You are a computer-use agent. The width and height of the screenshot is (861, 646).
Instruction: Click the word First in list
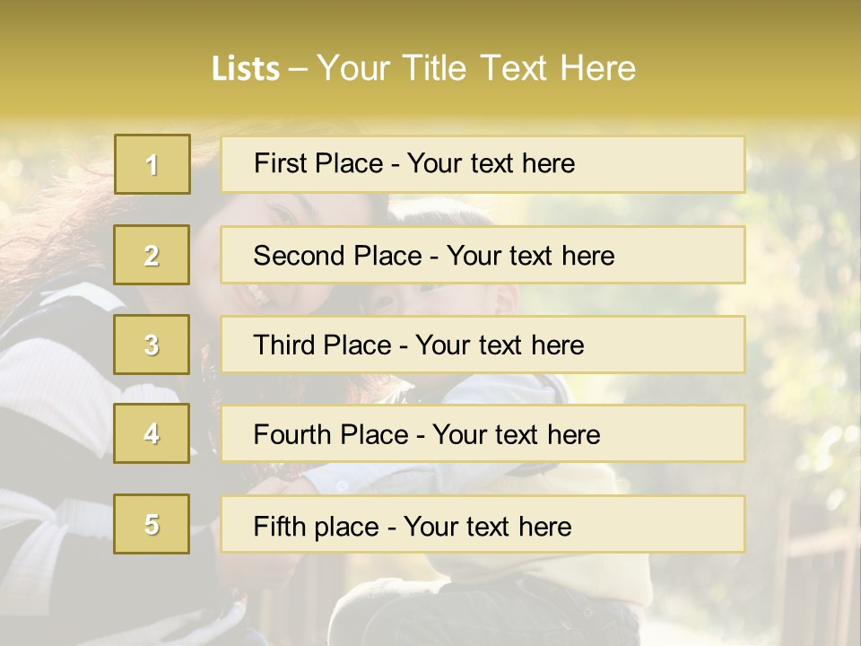[x=274, y=162]
